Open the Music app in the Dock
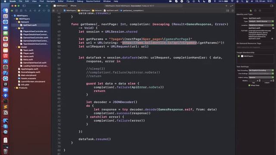This screenshot has width=276, height=155. [x=6, y=56]
